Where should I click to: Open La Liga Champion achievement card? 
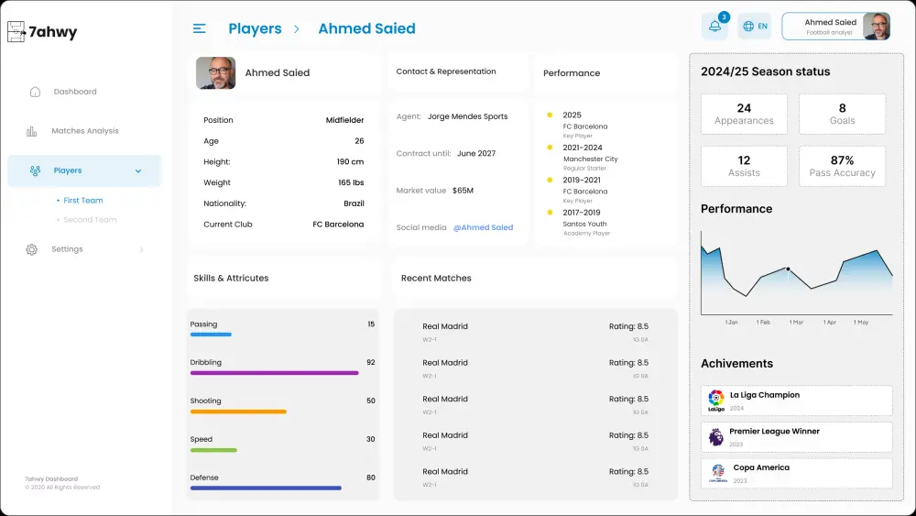[796, 401]
